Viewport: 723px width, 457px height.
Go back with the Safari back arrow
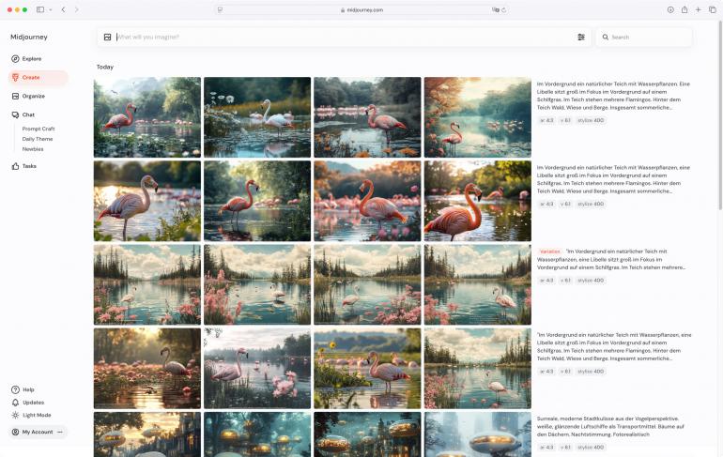tap(63, 9)
